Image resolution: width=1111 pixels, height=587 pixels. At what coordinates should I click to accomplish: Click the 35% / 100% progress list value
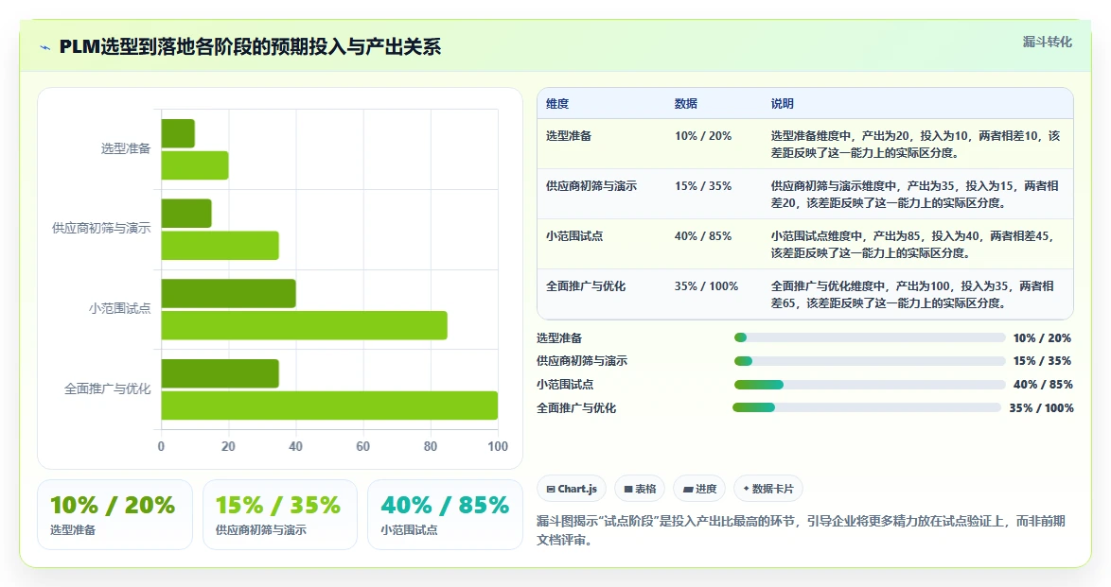[x=1041, y=407]
